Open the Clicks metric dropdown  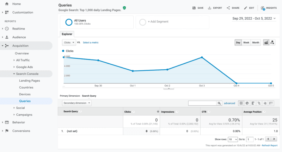(69, 43)
